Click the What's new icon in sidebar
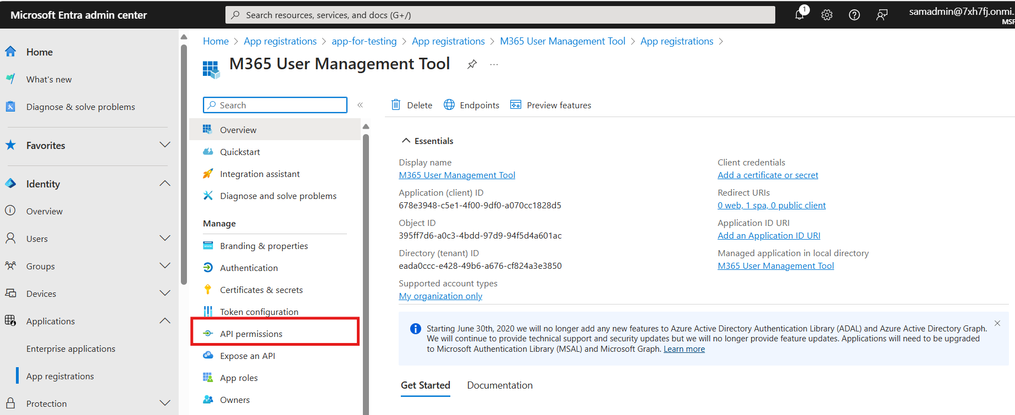 [10, 79]
